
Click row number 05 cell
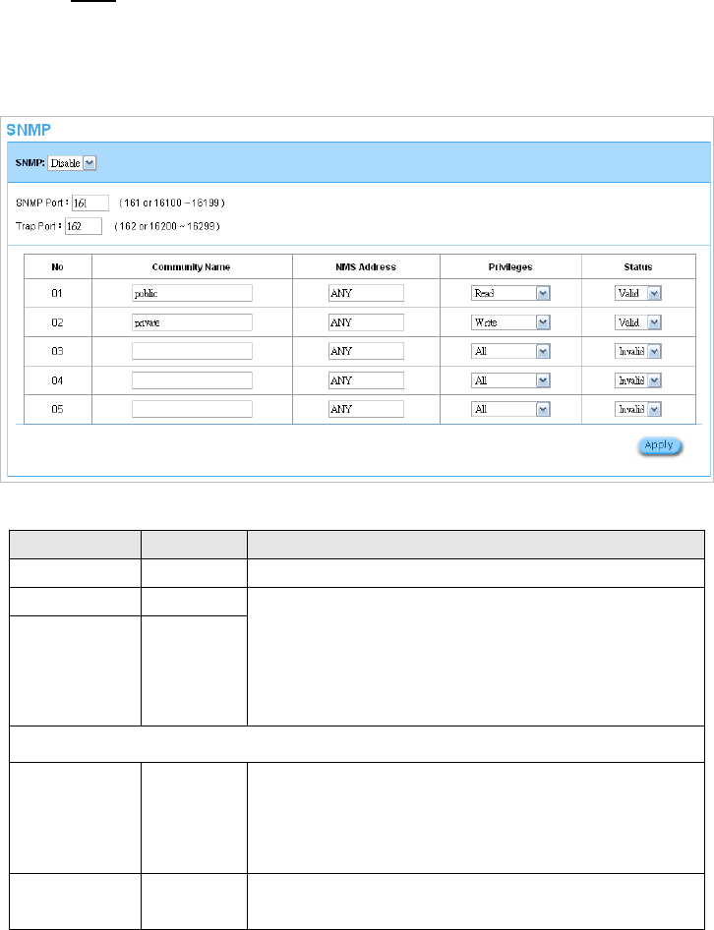coord(57,409)
